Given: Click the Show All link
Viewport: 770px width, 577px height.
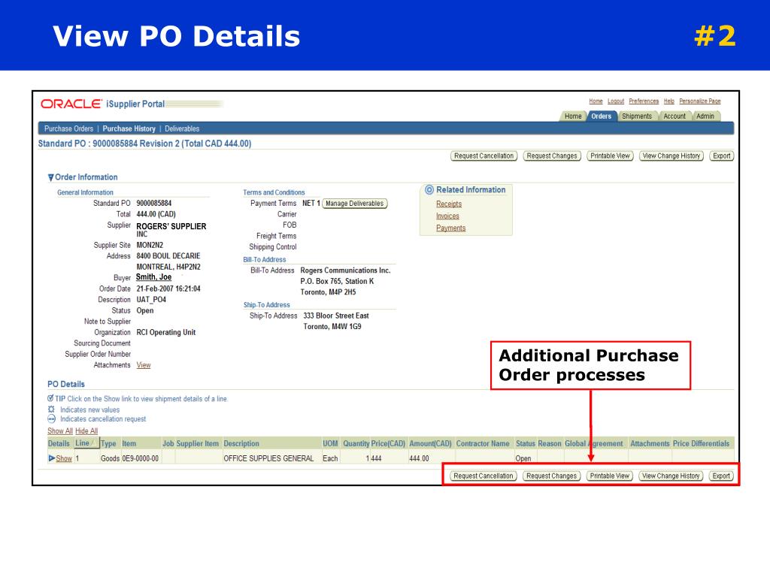Looking at the screenshot, I should pos(60,430).
